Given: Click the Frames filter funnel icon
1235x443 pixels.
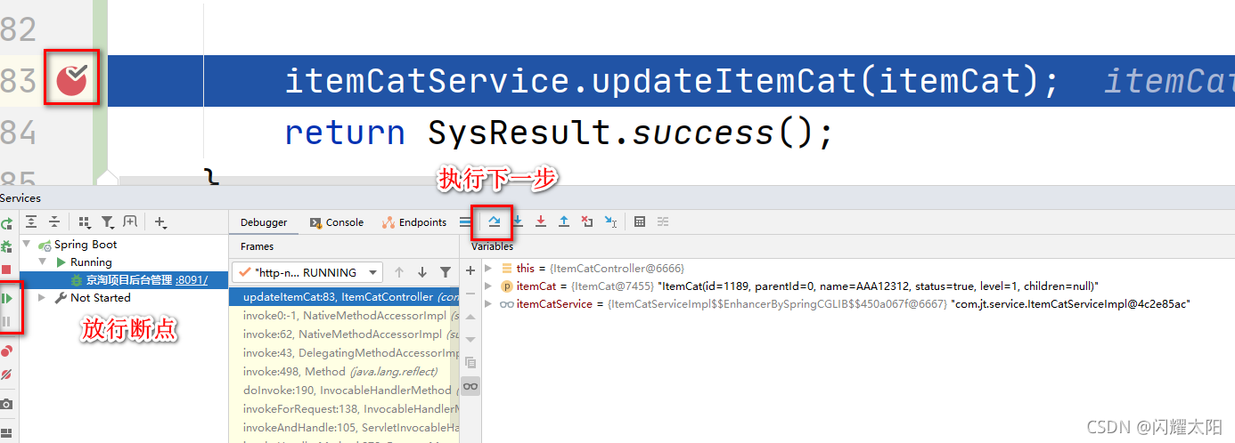Looking at the screenshot, I should (446, 272).
